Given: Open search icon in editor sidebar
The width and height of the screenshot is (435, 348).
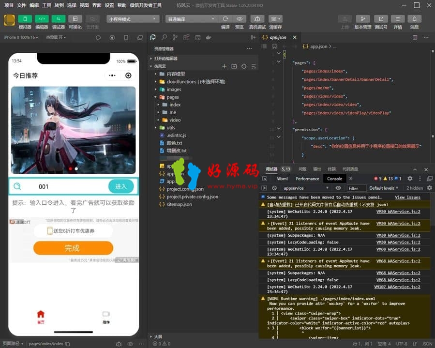Looking at the screenshot, I should 164,37.
